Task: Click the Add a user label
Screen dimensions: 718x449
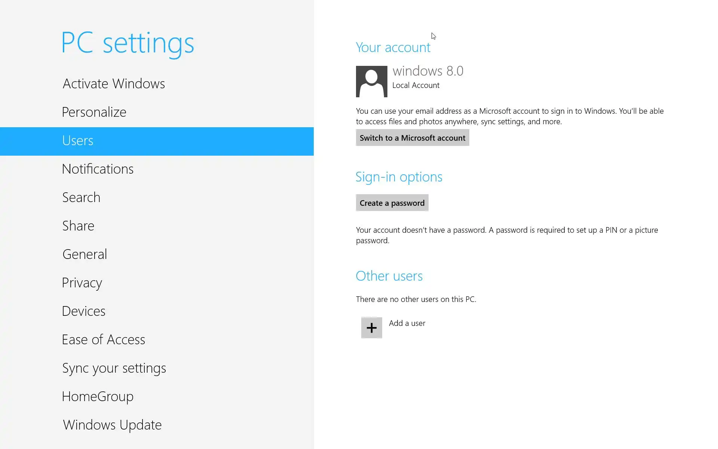Action: pyautogui.click(x=407, y=323)
